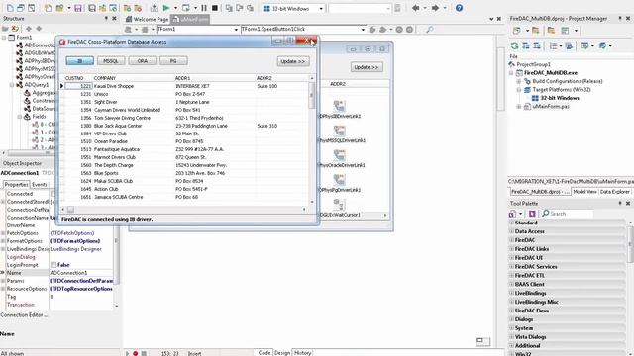Select the ADPhysPgDriverLink1 component icon
The width and height of the screenshot is (634, 356).
click(x=339, y=180)
